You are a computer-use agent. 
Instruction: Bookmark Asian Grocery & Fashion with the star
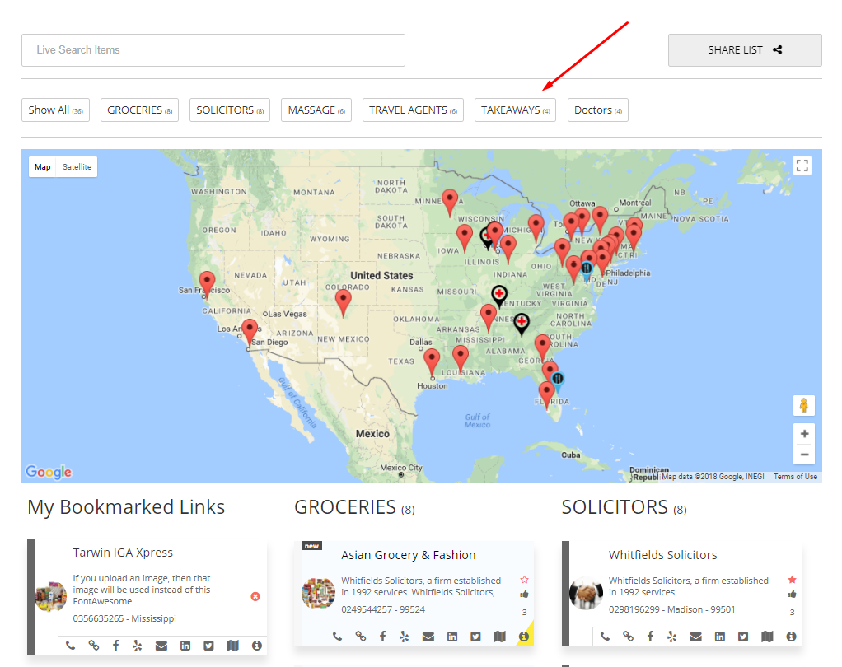pyautogui.click(x=525, y=580)
